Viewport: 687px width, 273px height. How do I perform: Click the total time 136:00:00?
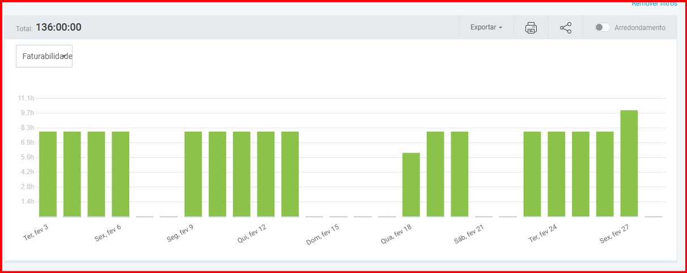tap(58, 27)
